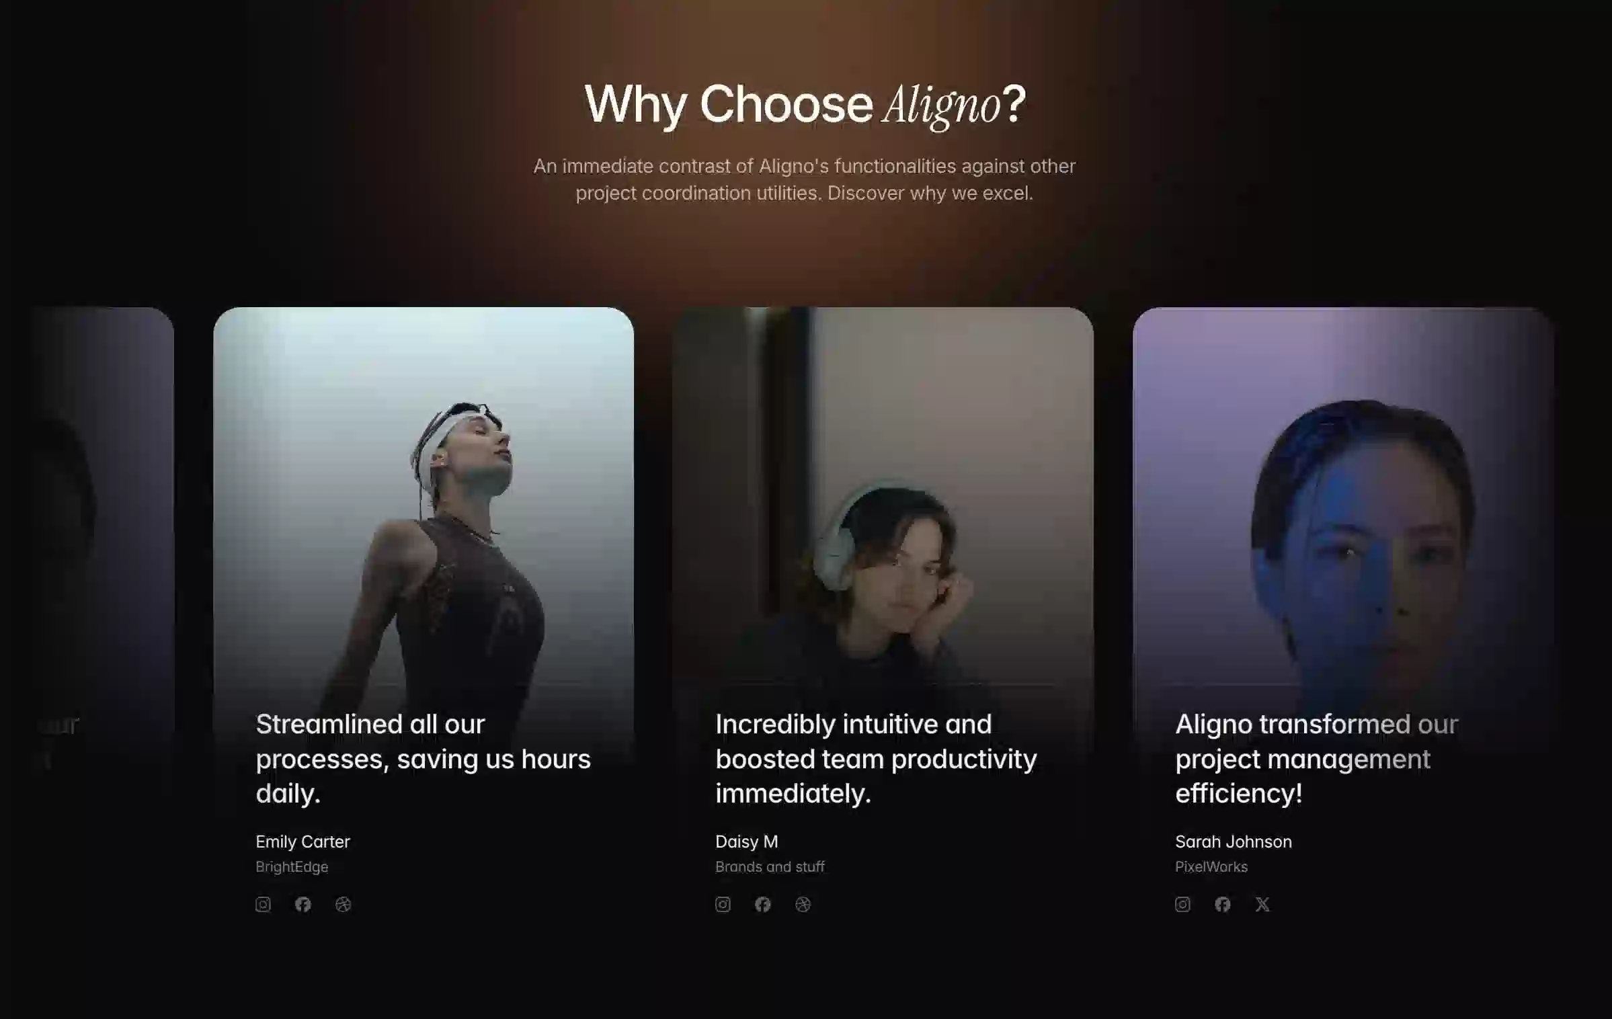Click the BrightEdge company label

pyautogui.click(x=292, y=867)
